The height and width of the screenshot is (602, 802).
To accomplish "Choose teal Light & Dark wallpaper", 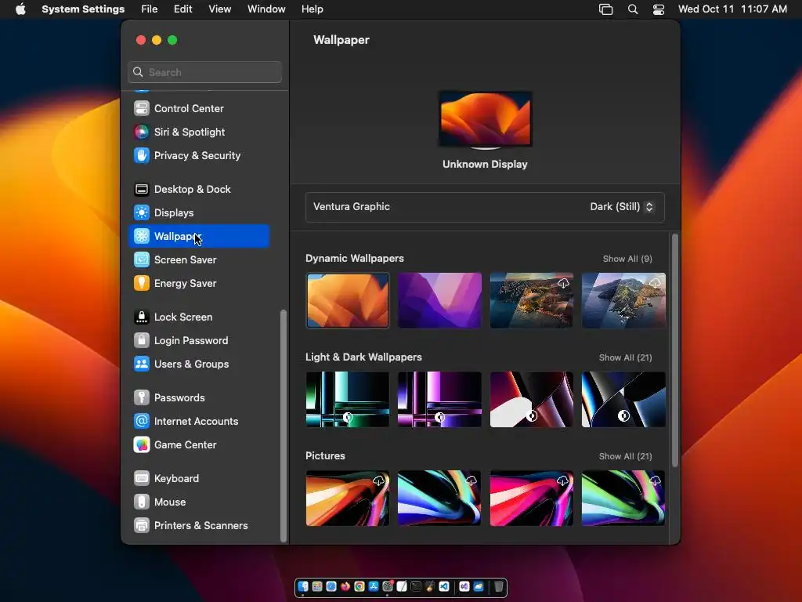I will point(348,399).
